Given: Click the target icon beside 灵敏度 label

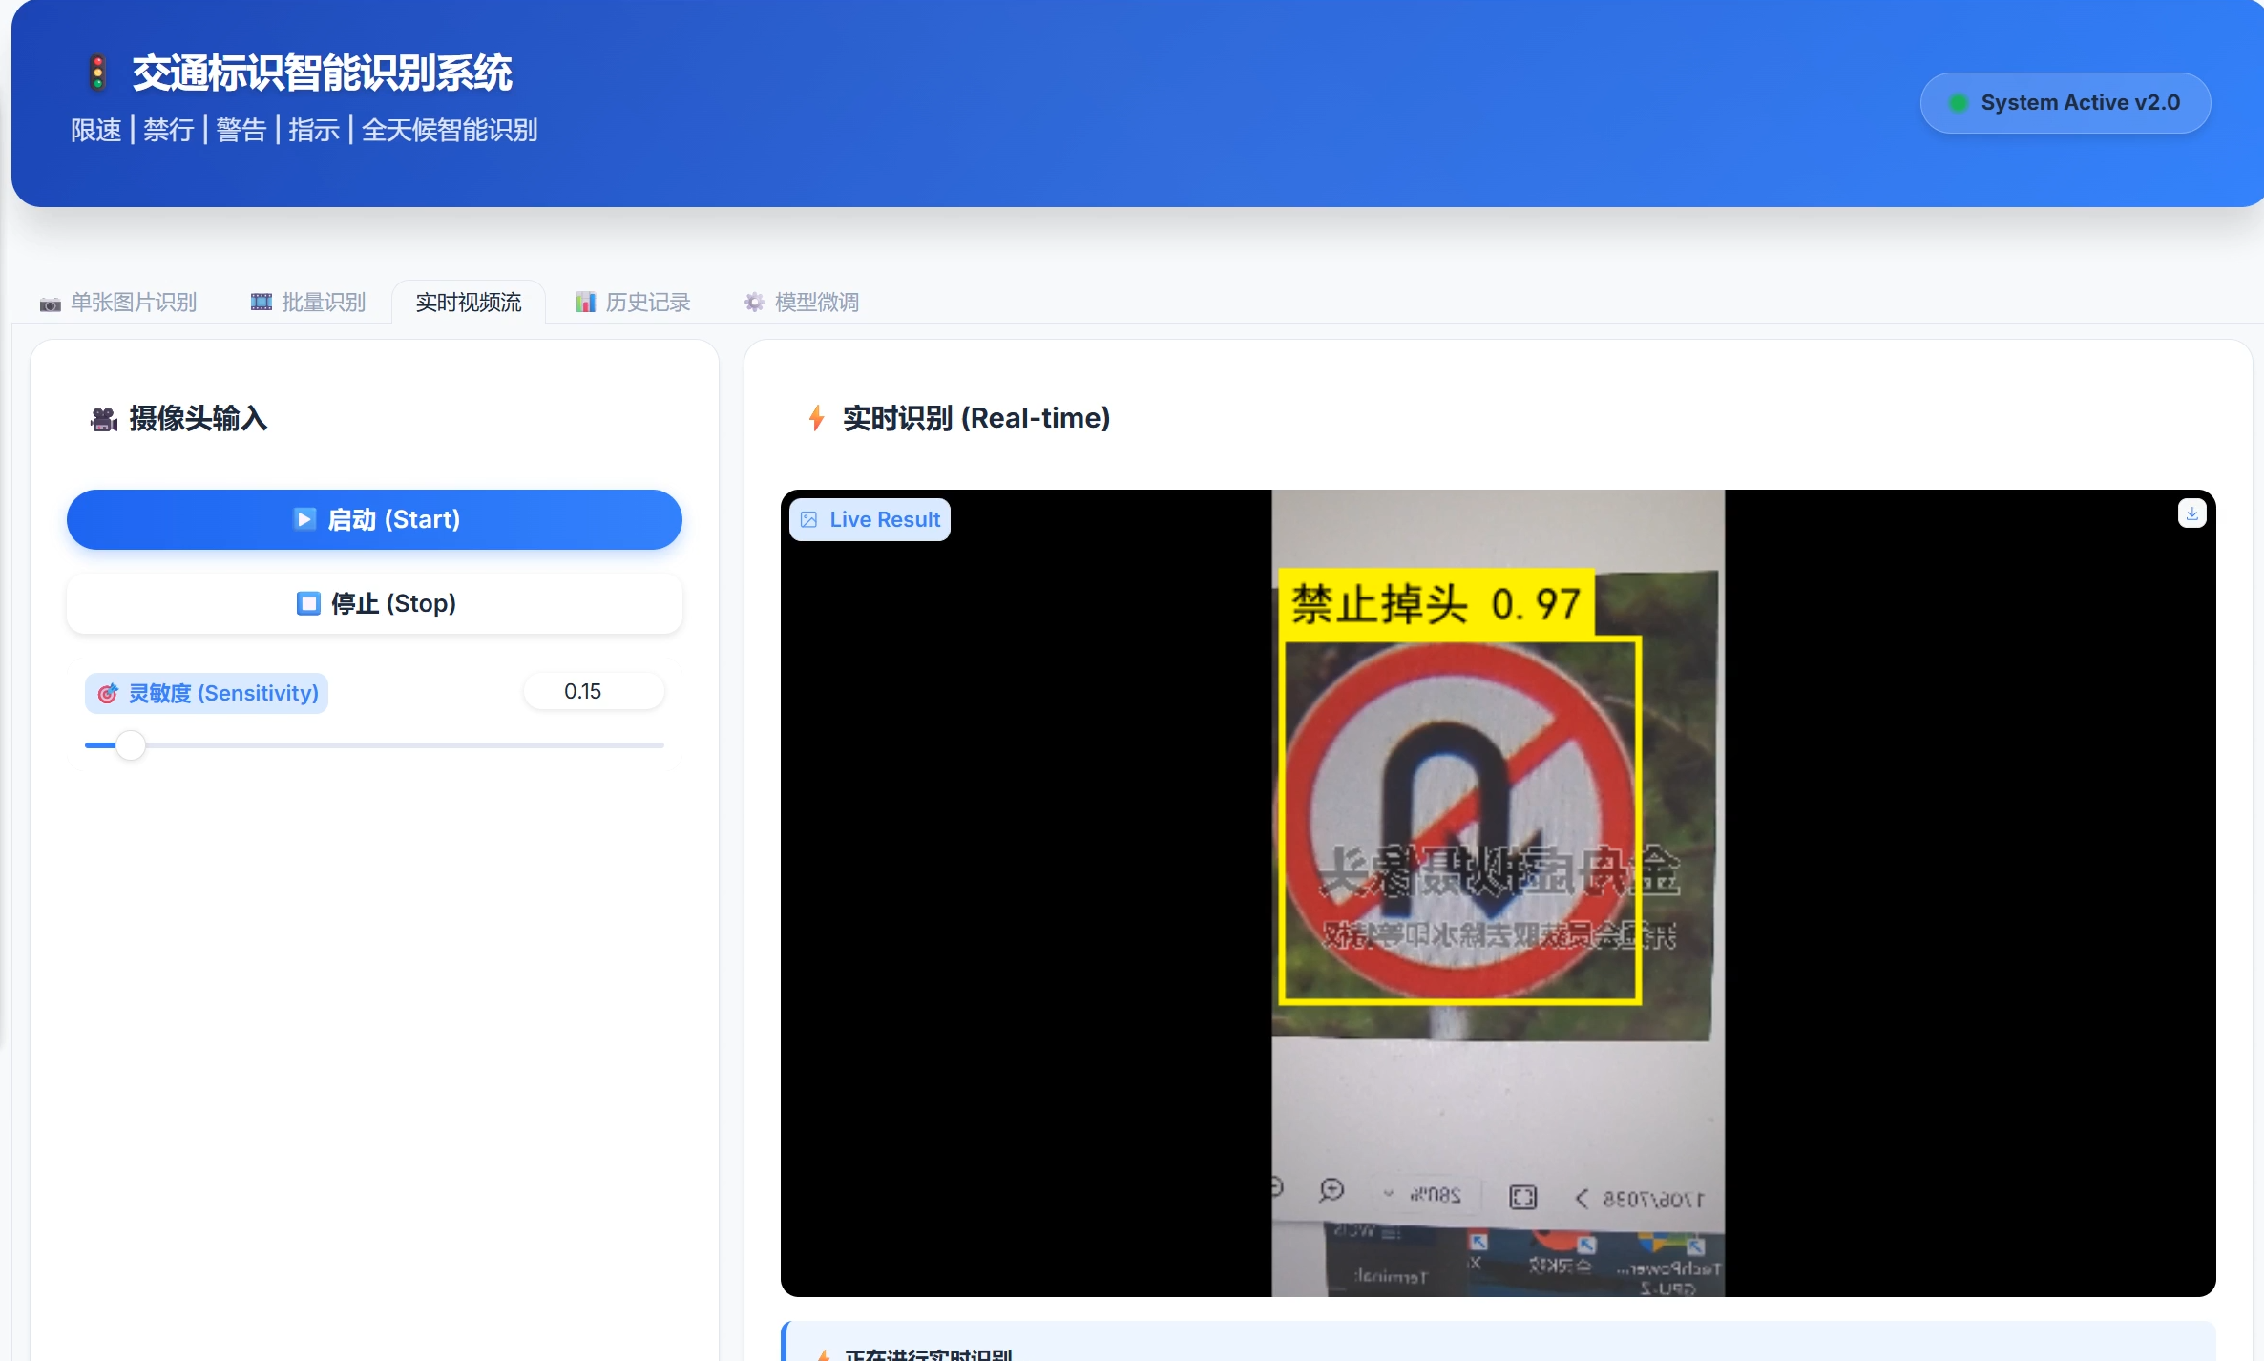Looking at the screenshot, I should 108,694.
